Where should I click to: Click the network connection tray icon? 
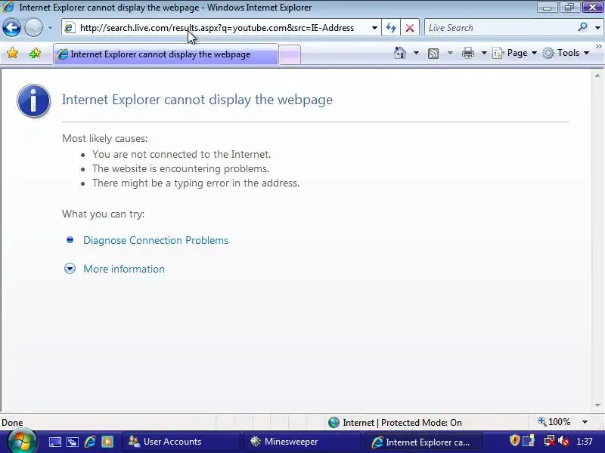550,441
